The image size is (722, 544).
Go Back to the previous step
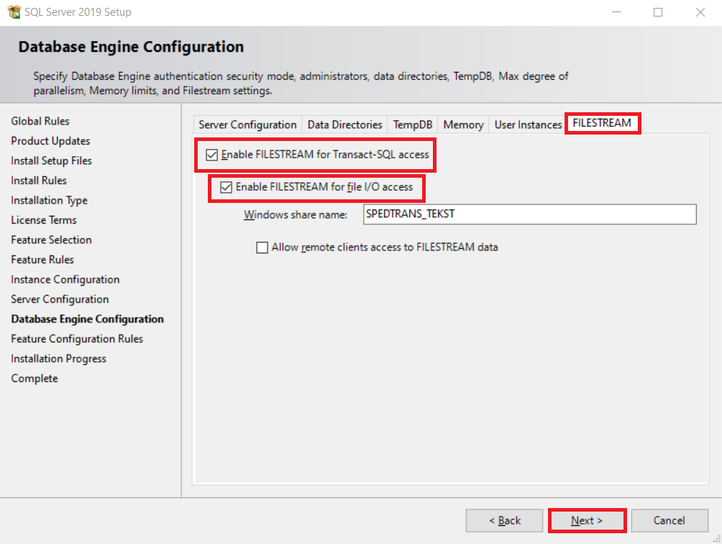(x=504, y=520)
